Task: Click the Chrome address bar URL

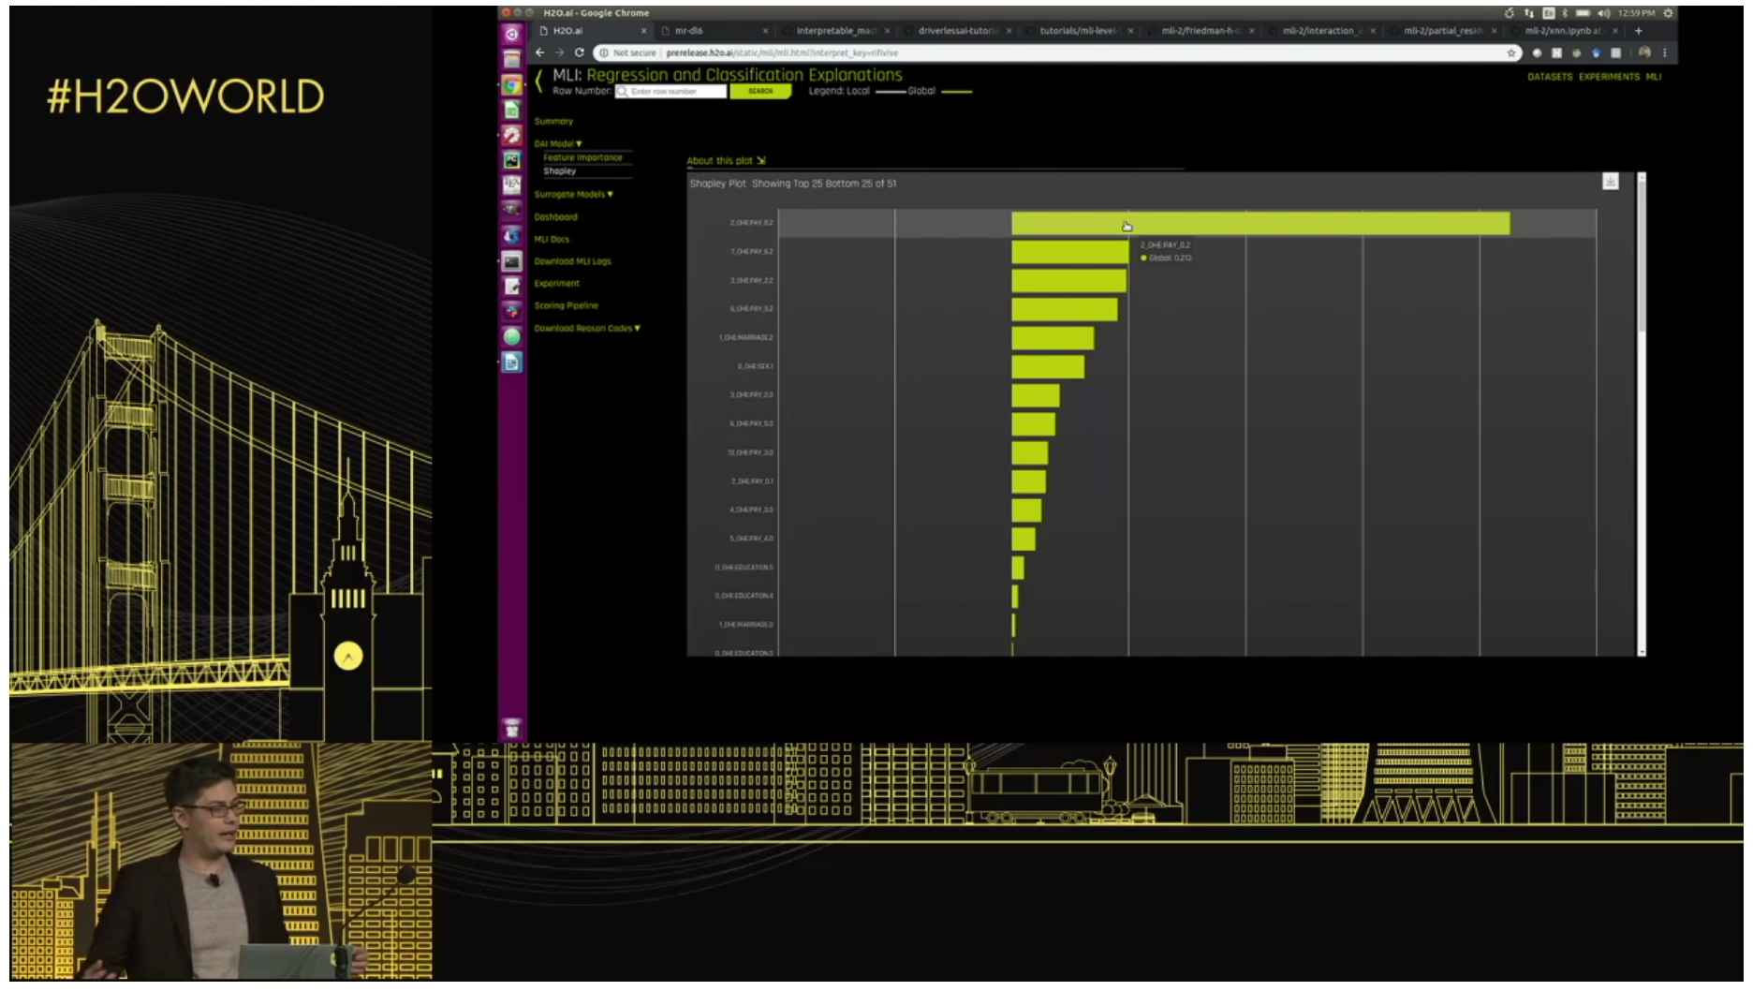Action: coord(782,52)
